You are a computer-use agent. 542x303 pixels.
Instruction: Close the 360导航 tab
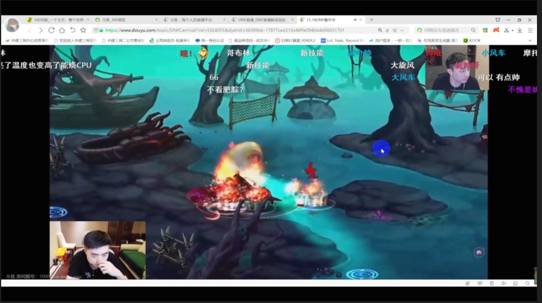click(x=88, y=20)
